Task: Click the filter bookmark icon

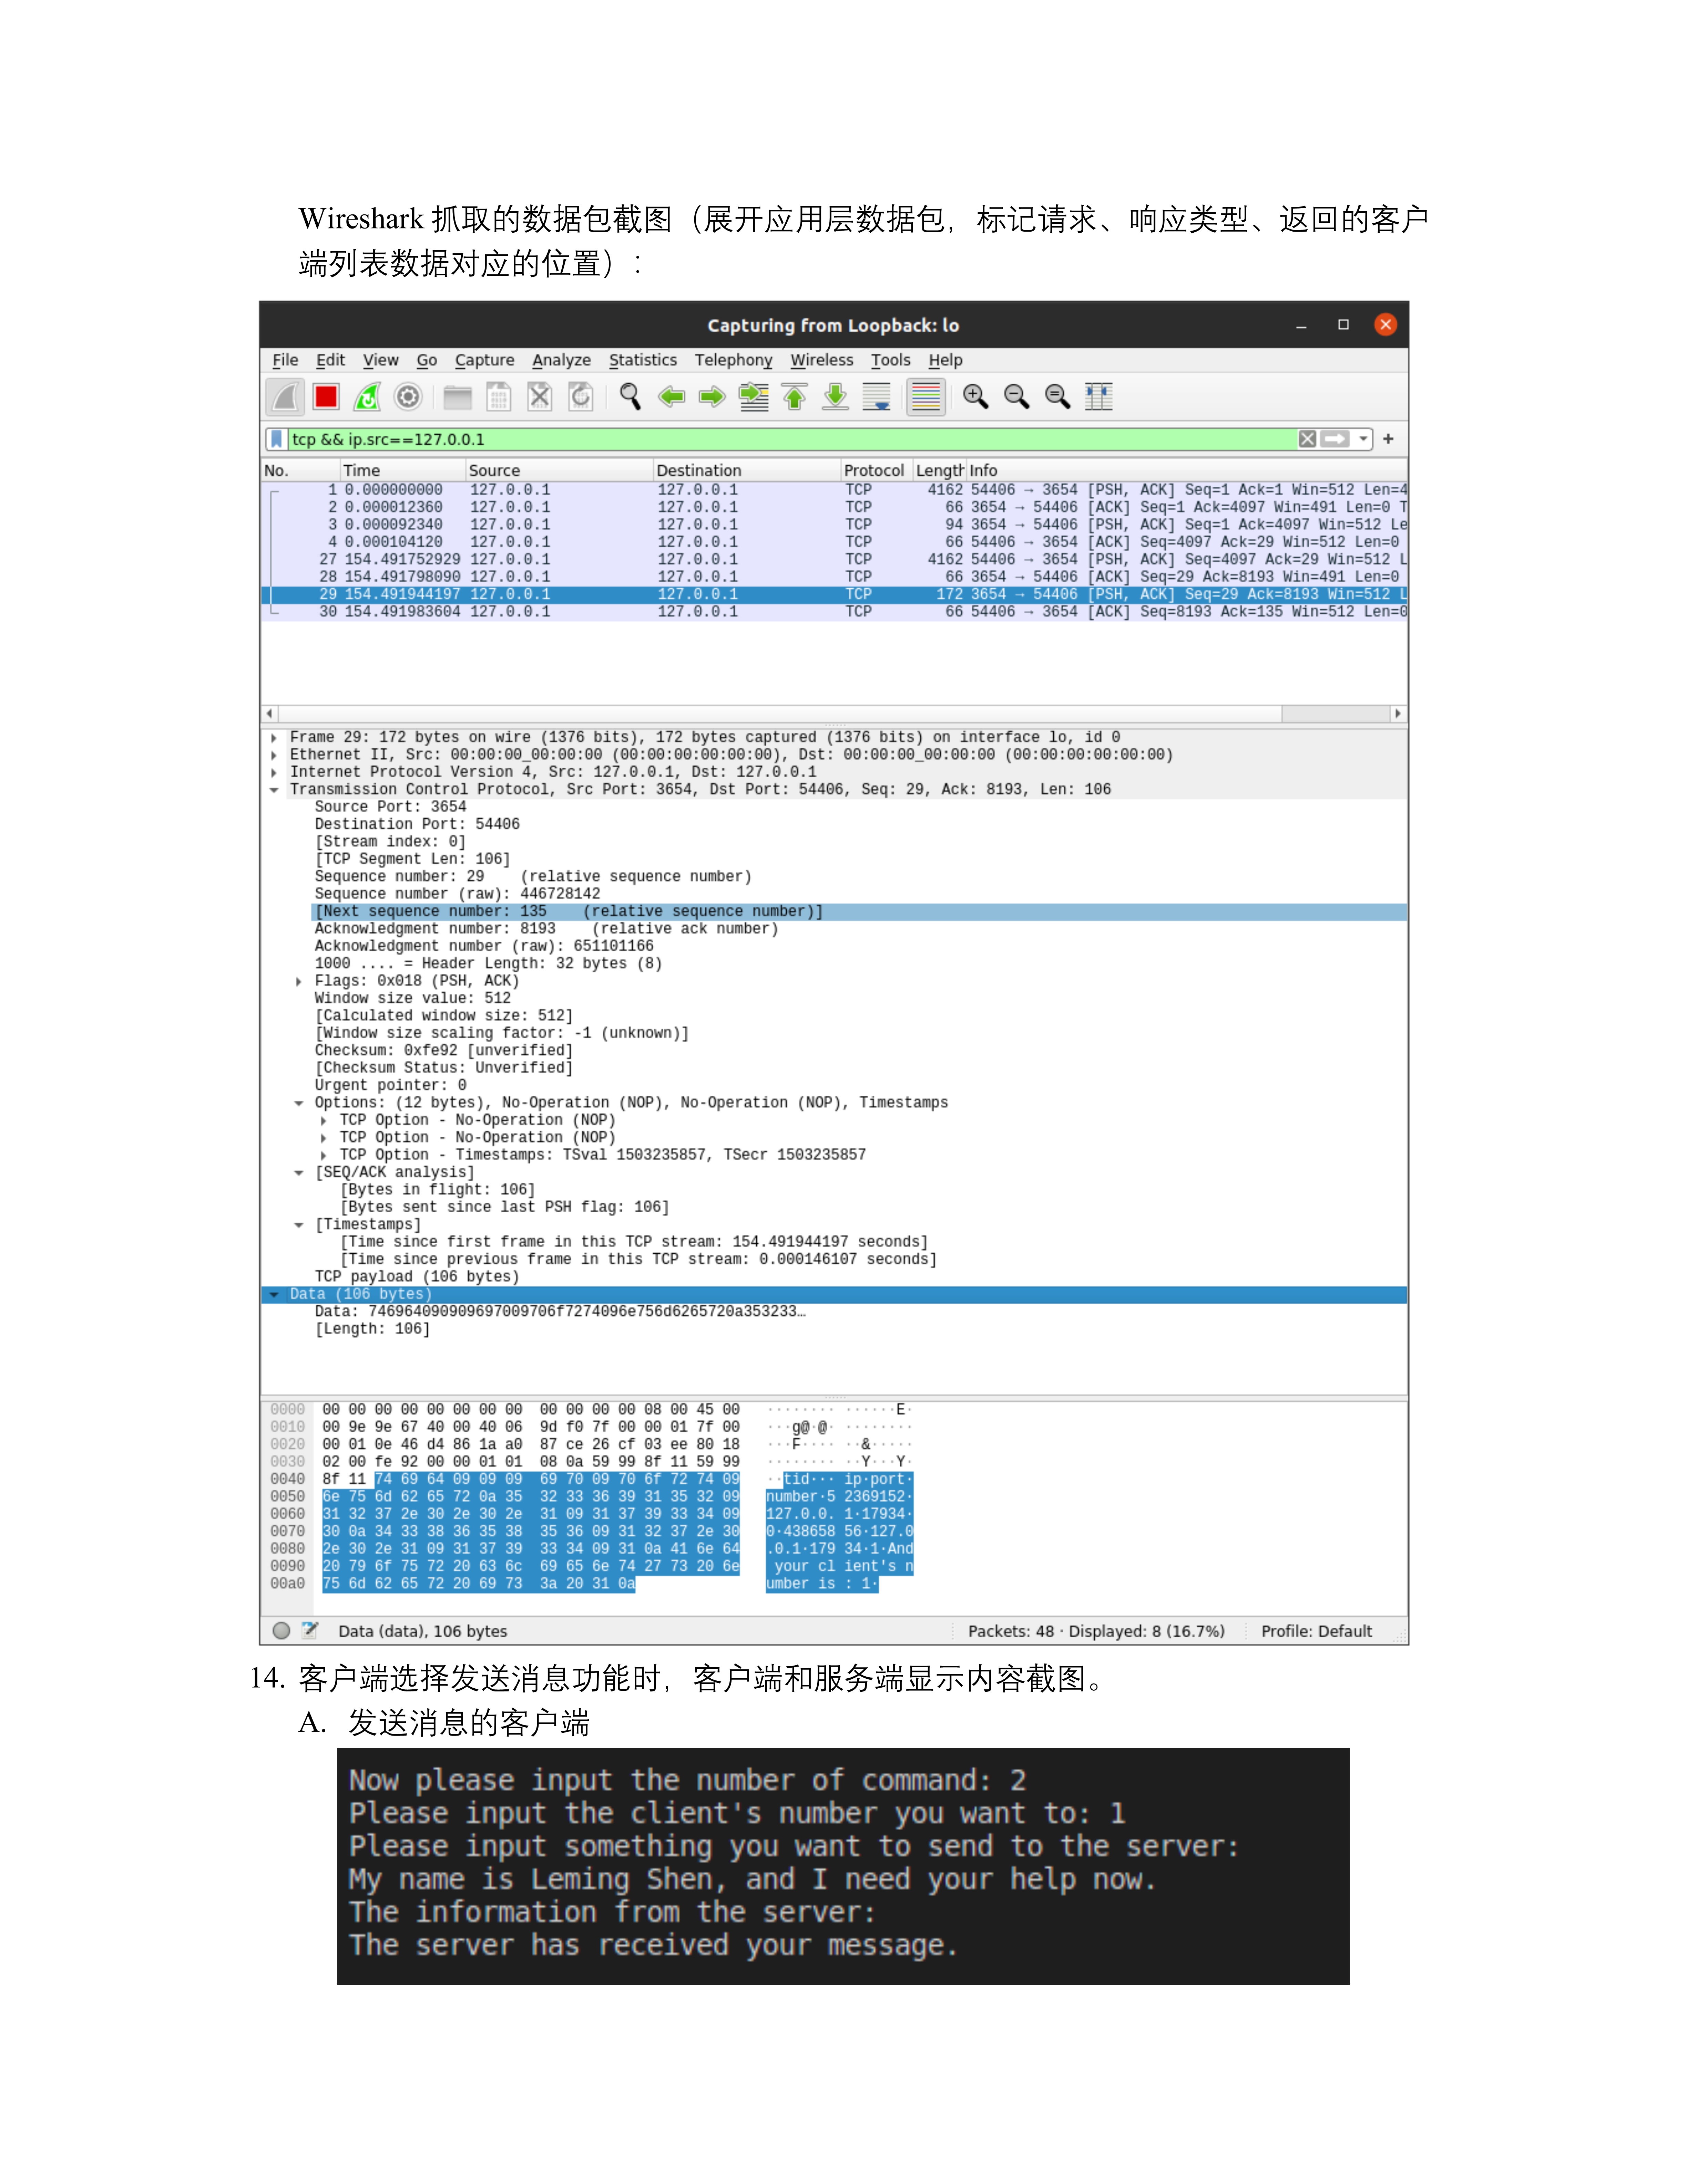Action: click(x=276, y=439)
